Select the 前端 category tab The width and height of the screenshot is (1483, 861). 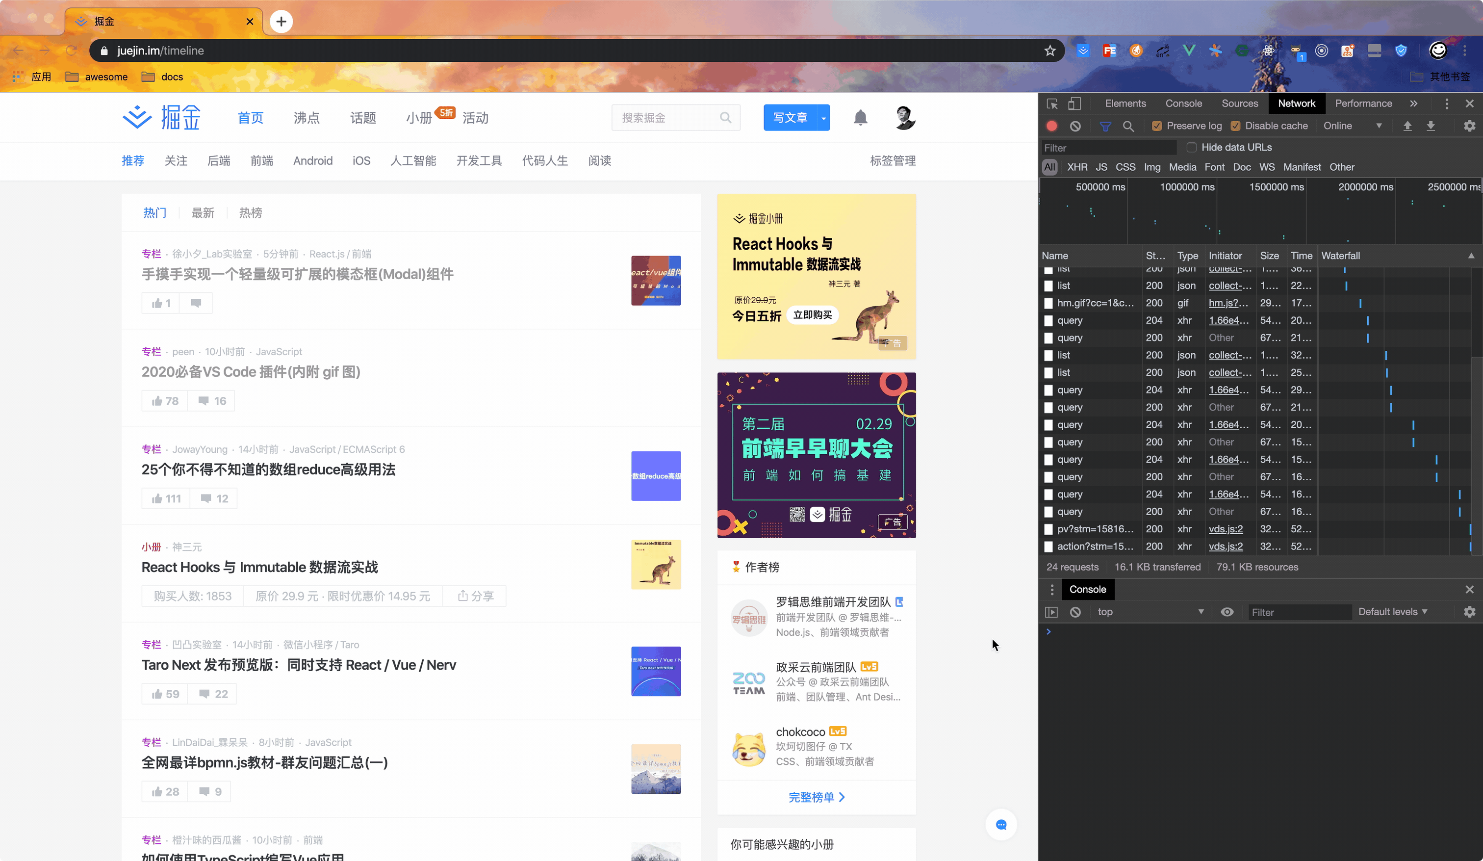261,161
